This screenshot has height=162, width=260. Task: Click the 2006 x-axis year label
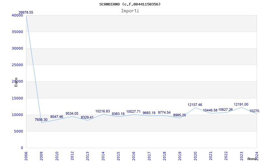(x=26, y=156)
